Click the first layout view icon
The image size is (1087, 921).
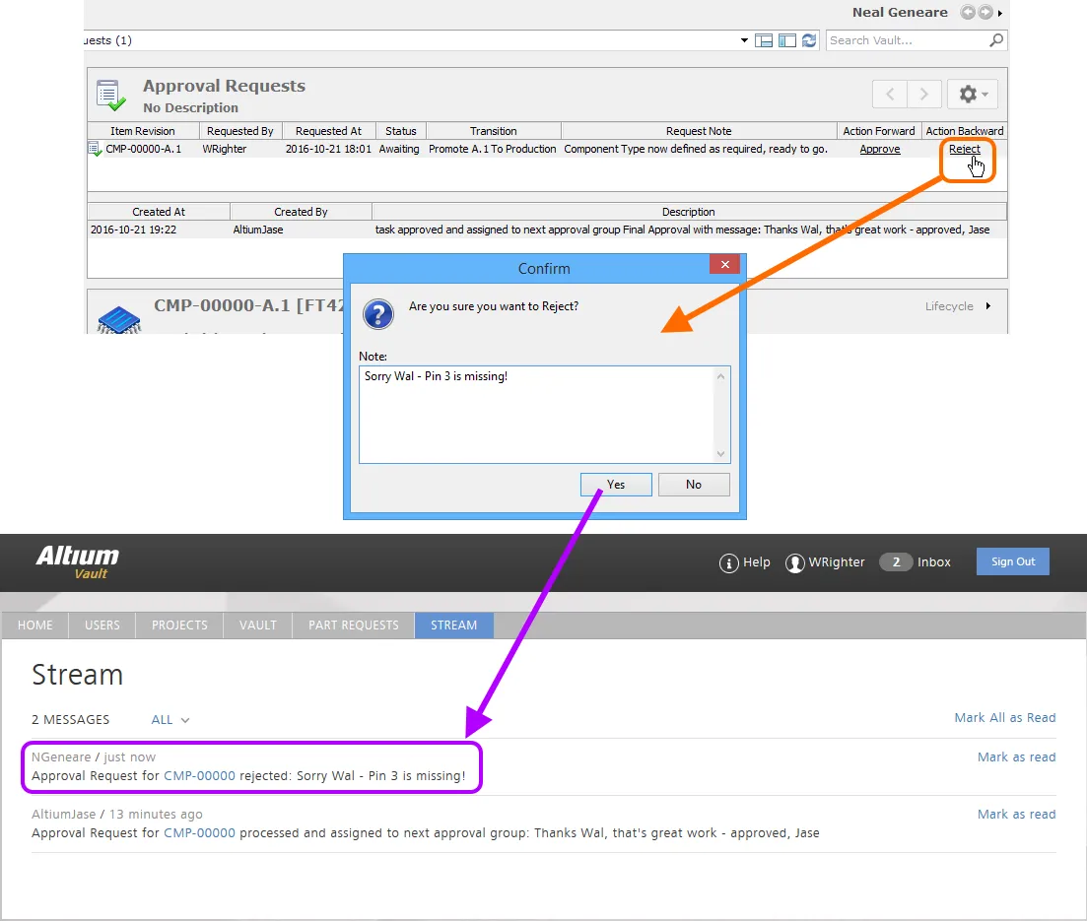(x=763, y=41)
